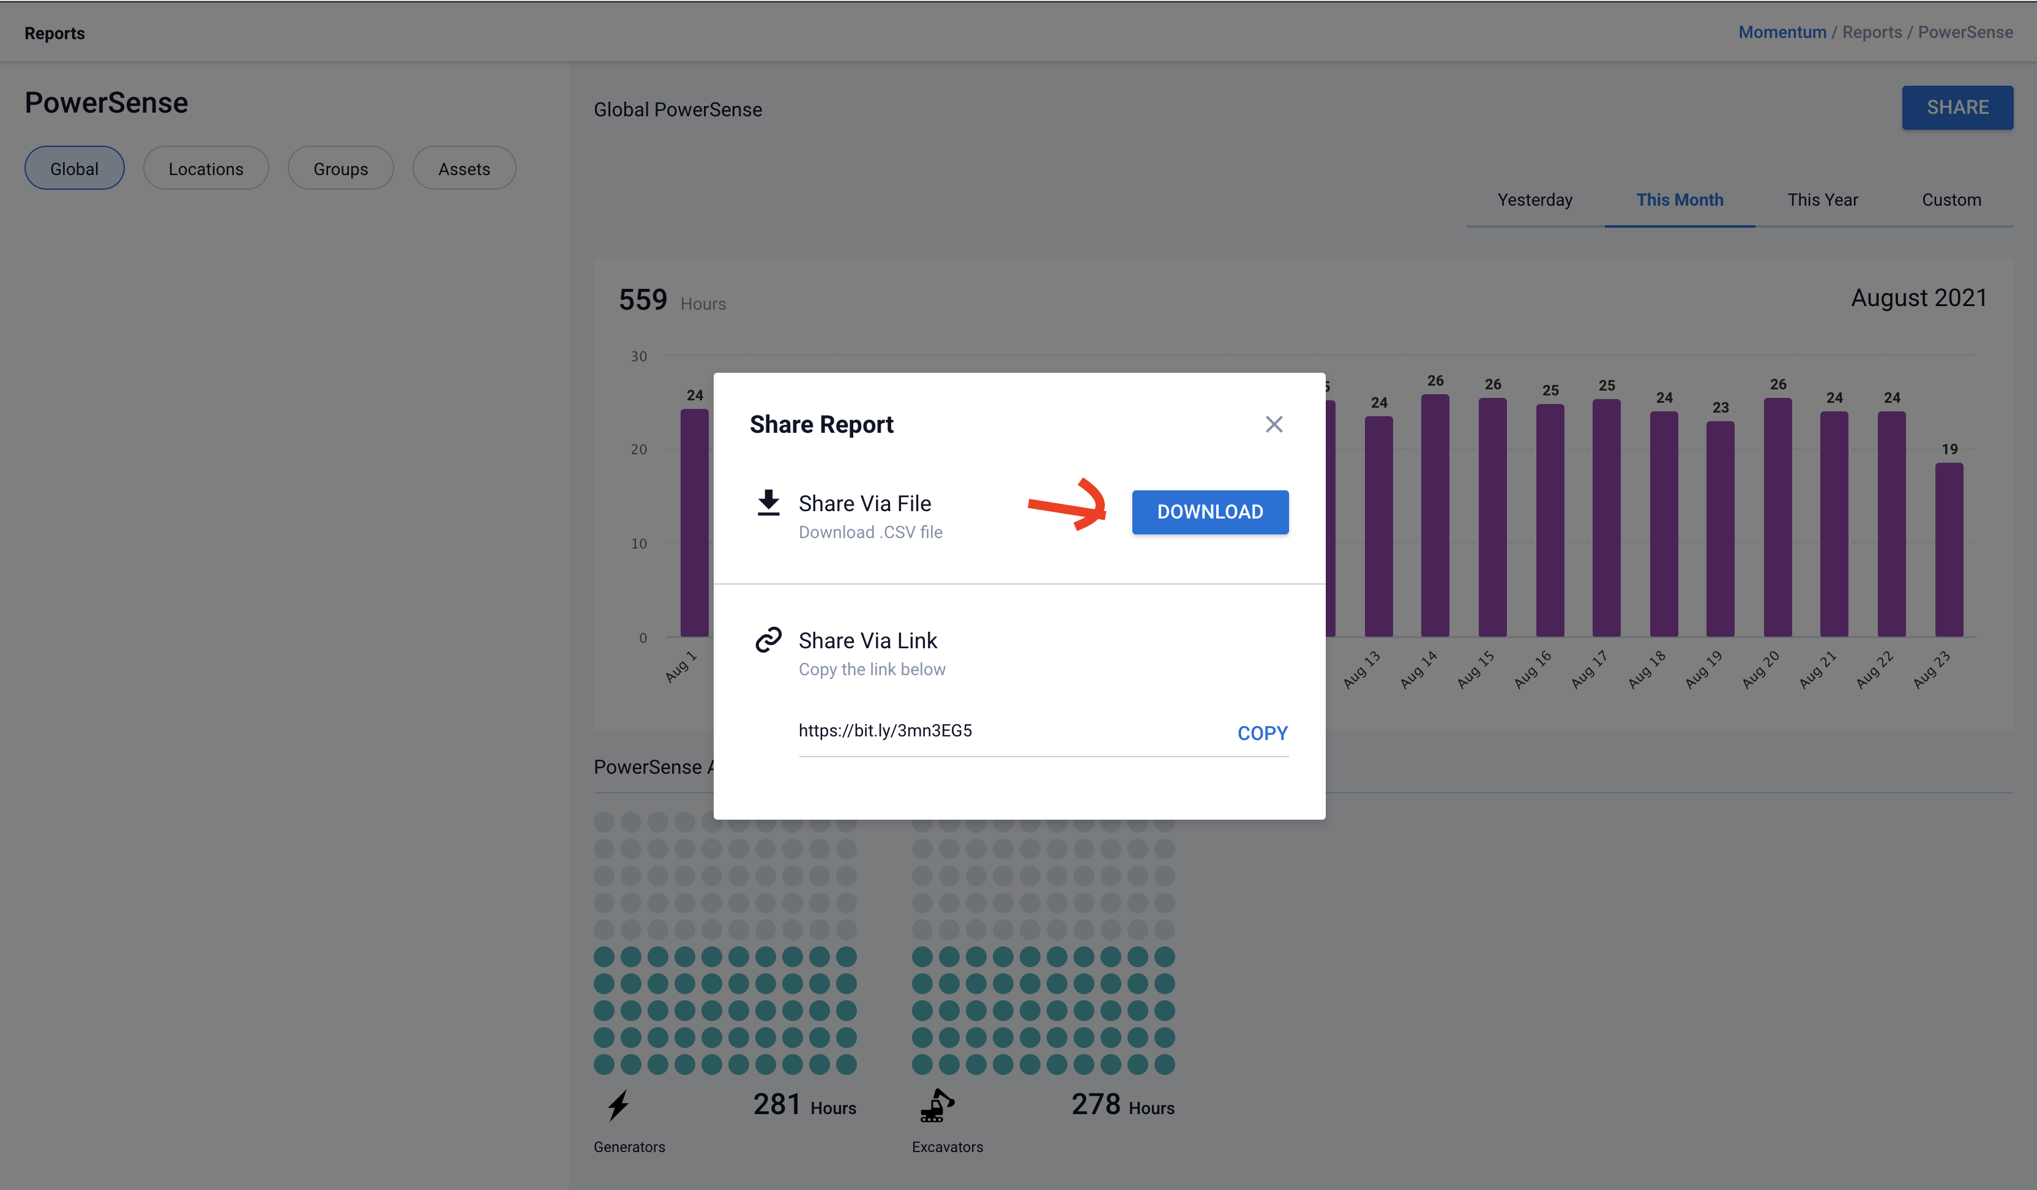Select the Assets filter chip
Screen dimensions: 2037x1190
coord(464,168)
